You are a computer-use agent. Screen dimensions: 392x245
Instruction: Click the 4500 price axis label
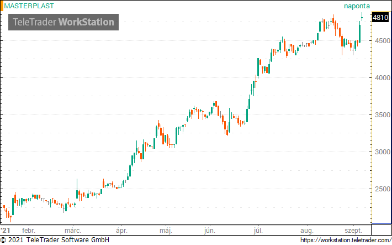tap(383, 40)
